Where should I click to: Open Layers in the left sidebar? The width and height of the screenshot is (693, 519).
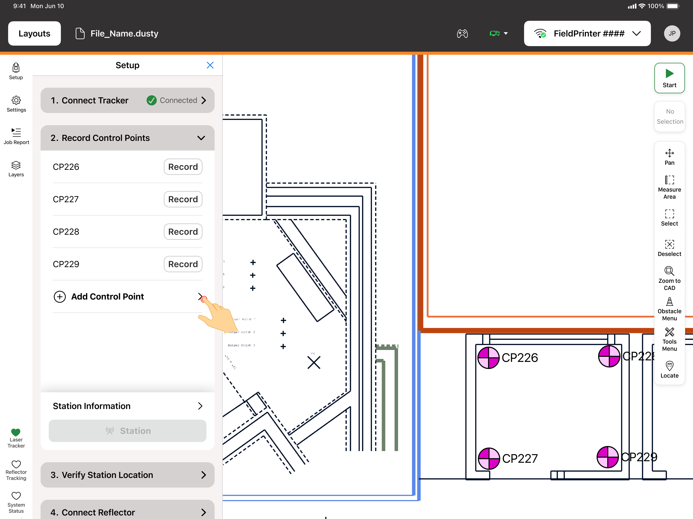[16, 169]
